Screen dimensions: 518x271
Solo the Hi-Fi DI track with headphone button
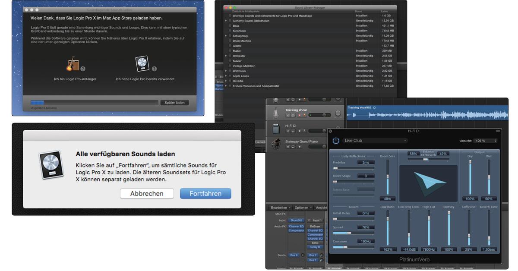(293, 131)
